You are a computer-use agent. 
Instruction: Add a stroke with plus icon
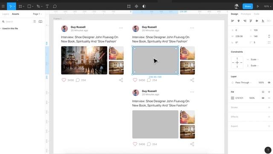click(269, 107)
